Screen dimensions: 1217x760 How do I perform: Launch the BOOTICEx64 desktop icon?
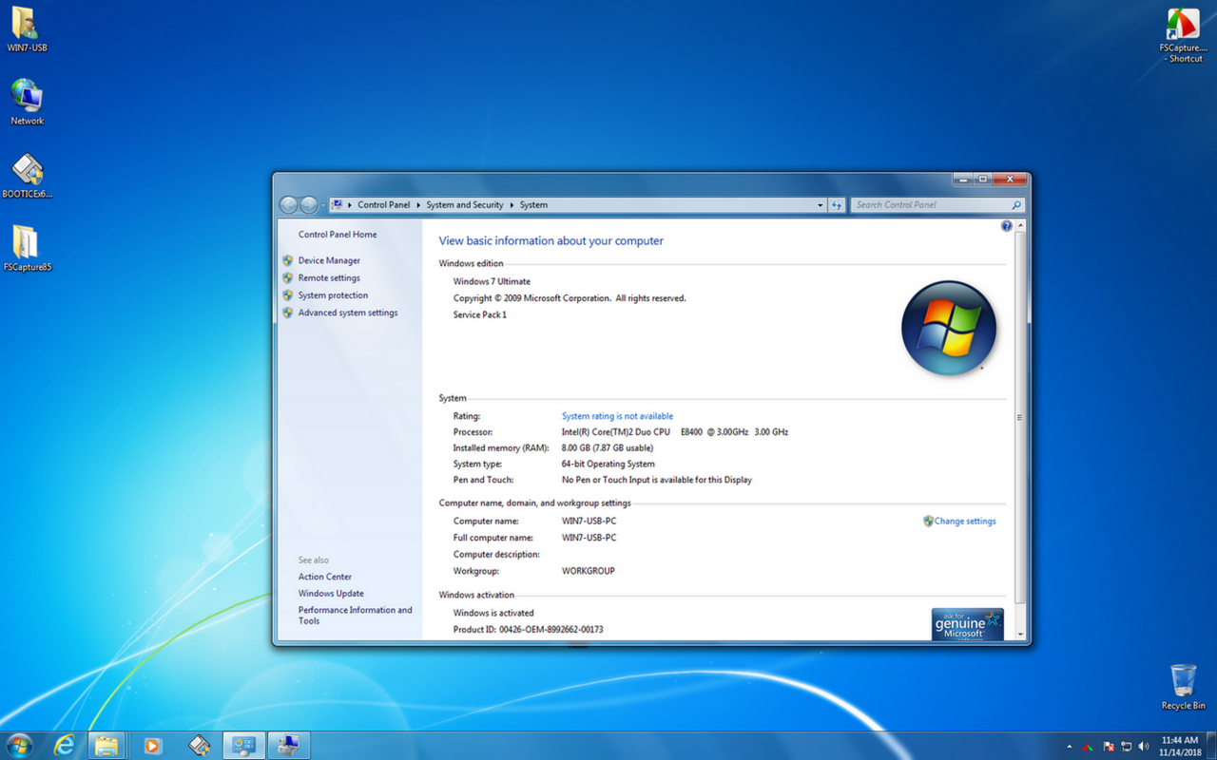[x=27, y=176]
